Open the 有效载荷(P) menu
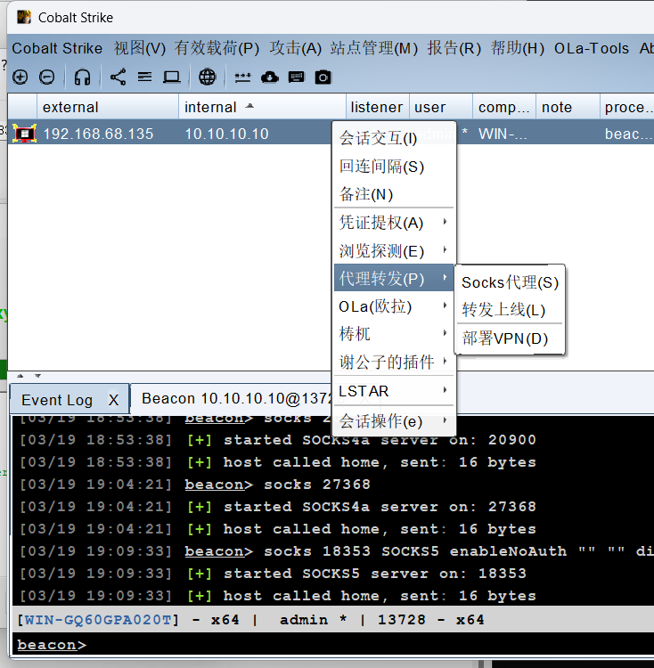Viewport: 654px width, 668px height. (x=217, y=49)
